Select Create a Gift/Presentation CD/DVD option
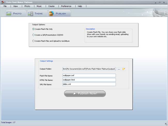 click(x=48, y=35)
